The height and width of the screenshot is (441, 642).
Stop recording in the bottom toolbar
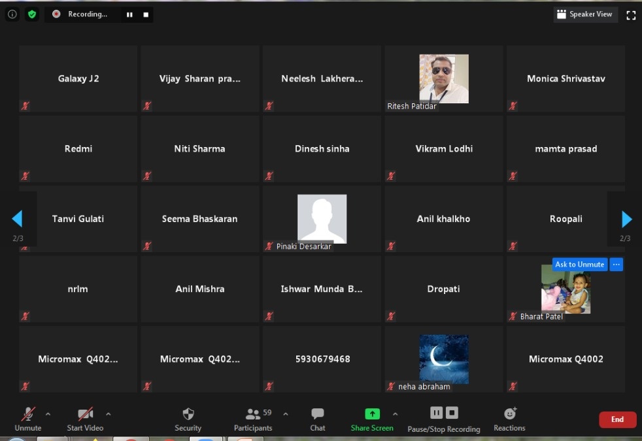452,413
